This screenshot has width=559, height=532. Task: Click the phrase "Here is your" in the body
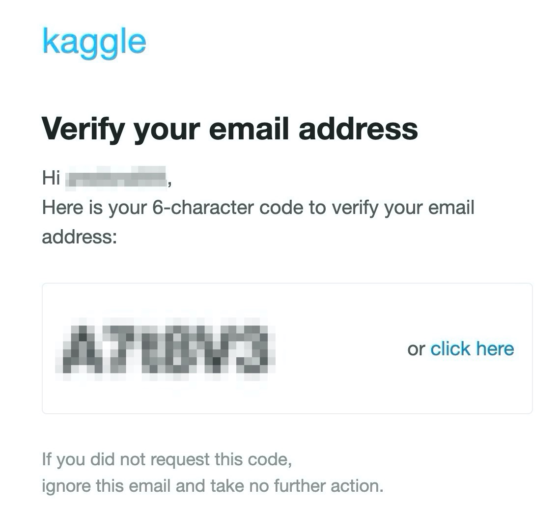(94, 208)
